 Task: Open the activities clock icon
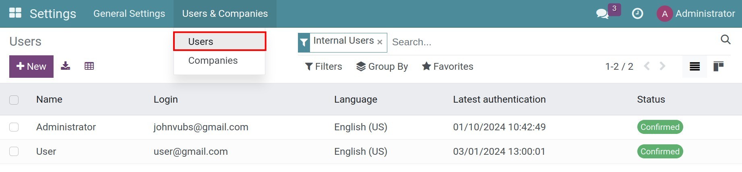[x=637, y=14]
